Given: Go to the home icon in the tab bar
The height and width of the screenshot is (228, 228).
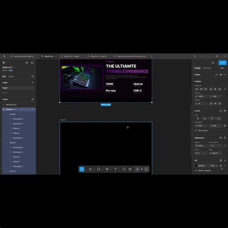Looking at the screenshot, I should click(x=4, y=56).
